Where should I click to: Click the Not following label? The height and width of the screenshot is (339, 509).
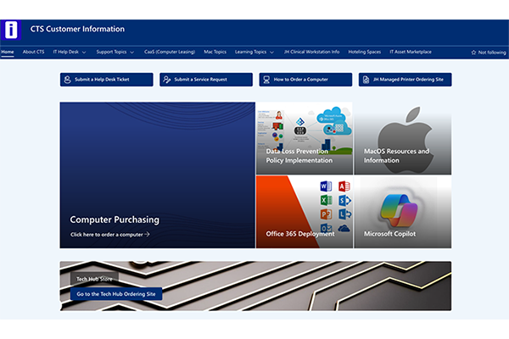pyautogui.click(x=492, y=53)
